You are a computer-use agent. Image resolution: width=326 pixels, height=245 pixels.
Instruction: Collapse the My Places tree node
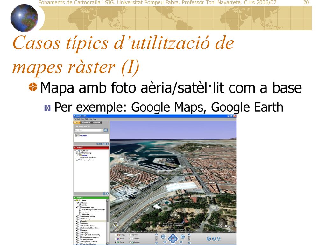75,151
